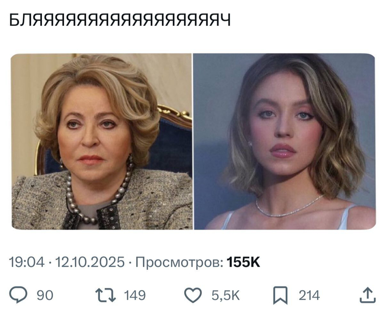Screen dimensions: 386x310
Task: Click the silver chain necklace in right photo
Action: point(289,207)
